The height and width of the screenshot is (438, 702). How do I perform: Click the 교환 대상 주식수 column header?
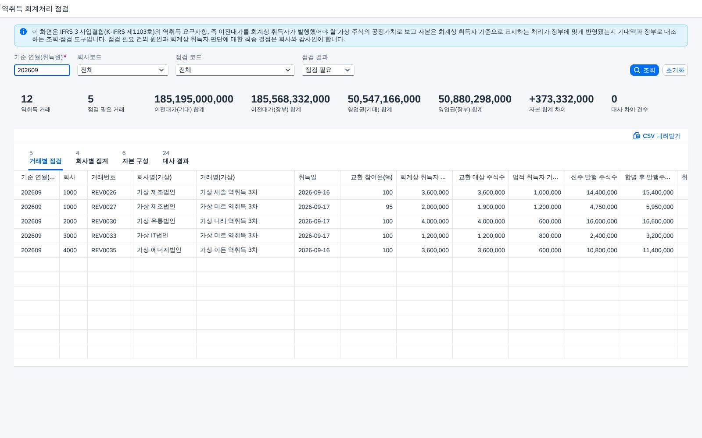[480, 177]
